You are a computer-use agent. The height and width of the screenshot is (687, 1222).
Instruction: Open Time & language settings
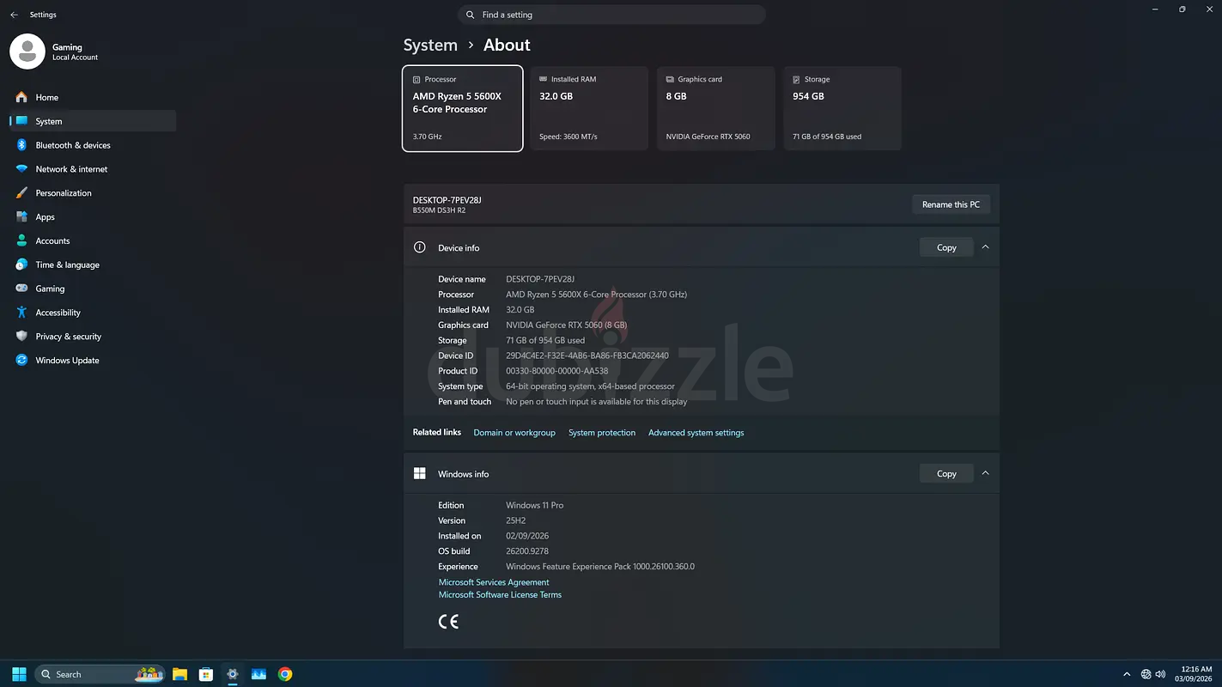[93, 264]
